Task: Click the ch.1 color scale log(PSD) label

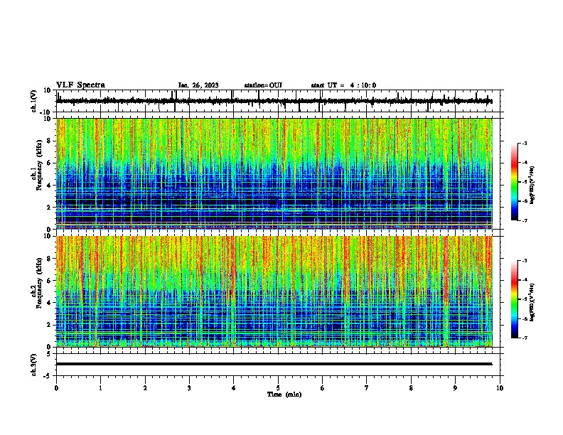Action: (532, 186)
